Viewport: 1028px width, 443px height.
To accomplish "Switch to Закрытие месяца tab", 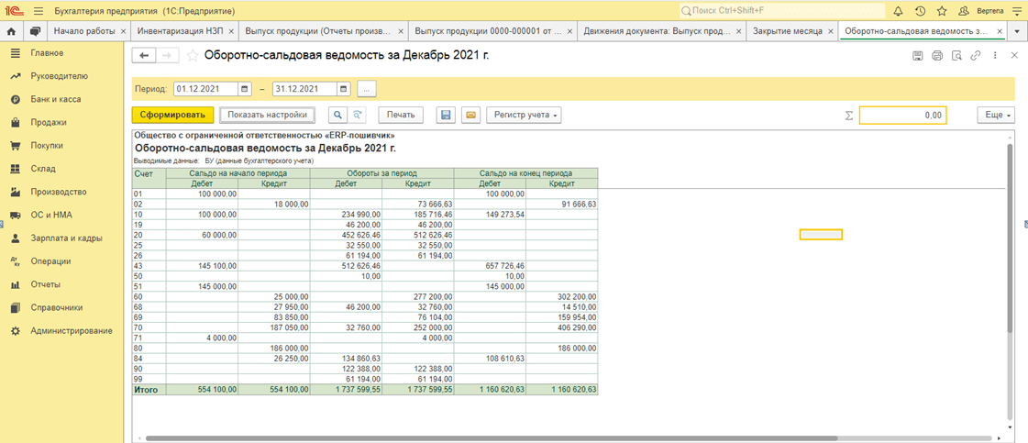I will coord(787,31).
